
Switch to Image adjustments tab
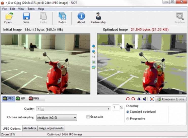coord(51,128)
